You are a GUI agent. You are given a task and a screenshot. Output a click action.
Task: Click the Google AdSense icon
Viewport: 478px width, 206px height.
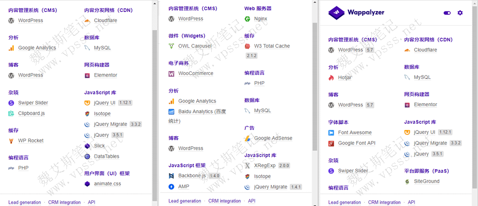click(247, 139)
